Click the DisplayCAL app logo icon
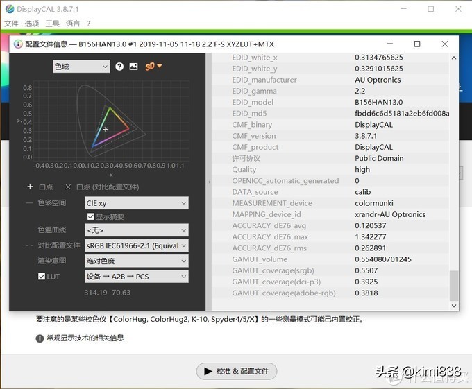 (10, 9)
